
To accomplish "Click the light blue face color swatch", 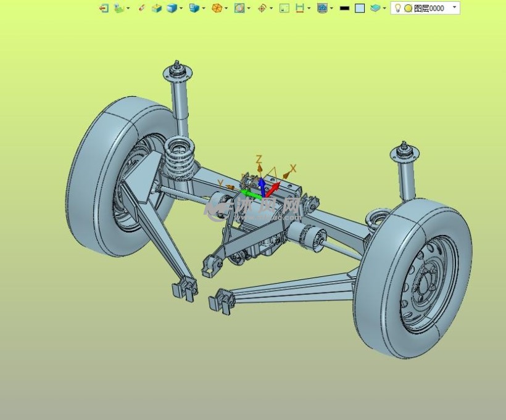I will [360, 9].
